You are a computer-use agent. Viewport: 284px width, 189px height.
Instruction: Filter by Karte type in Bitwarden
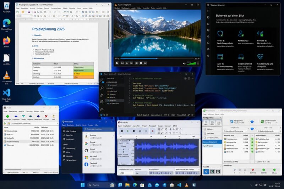coord(67,152)
